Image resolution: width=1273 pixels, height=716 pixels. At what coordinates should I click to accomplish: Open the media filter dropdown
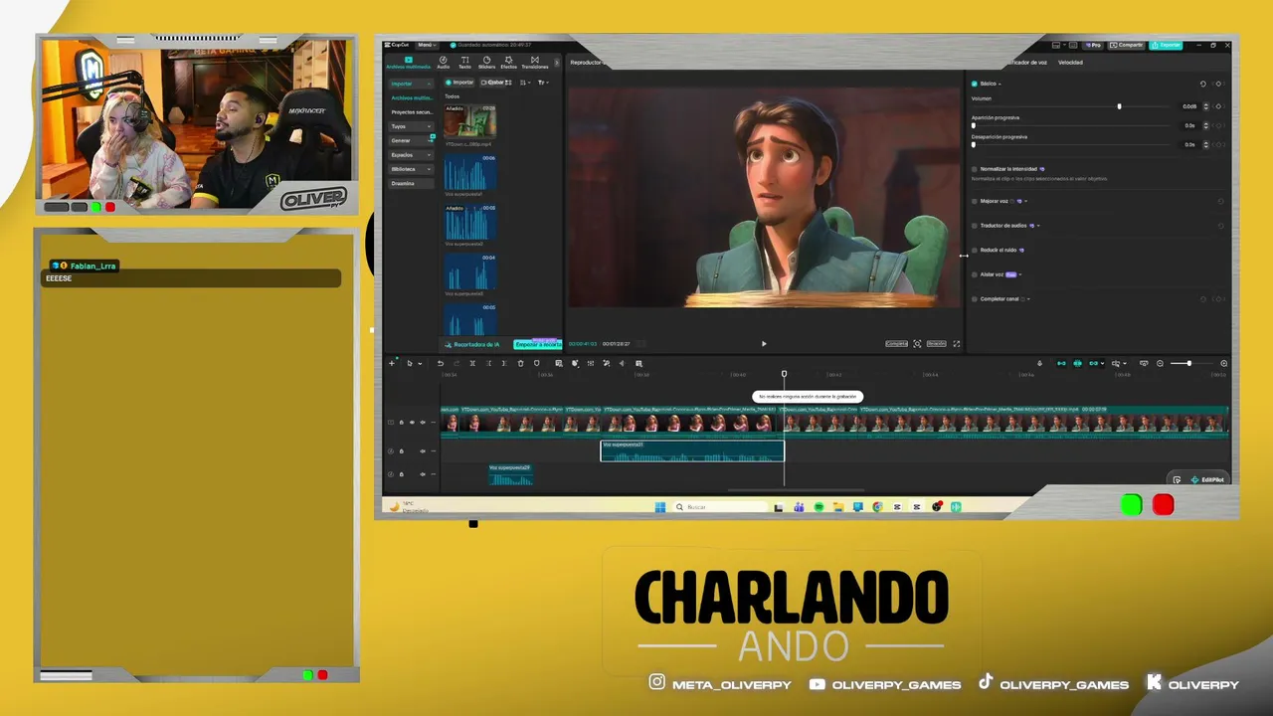[543, 83]
